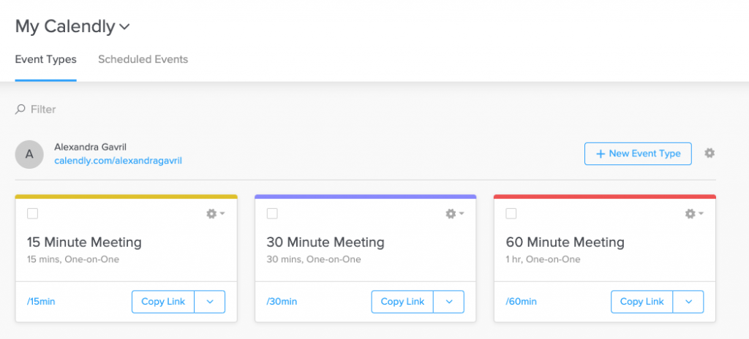The width and height of the screenshot is (749, 339).
Task: Tick the 60 Minute Meeting checkbox
Action: tap(511, 213)
